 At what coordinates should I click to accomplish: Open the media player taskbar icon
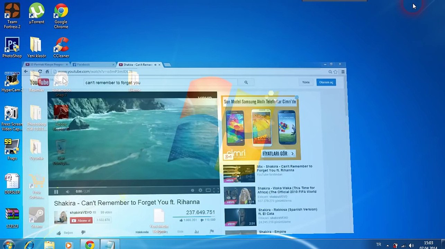[69, 245]
